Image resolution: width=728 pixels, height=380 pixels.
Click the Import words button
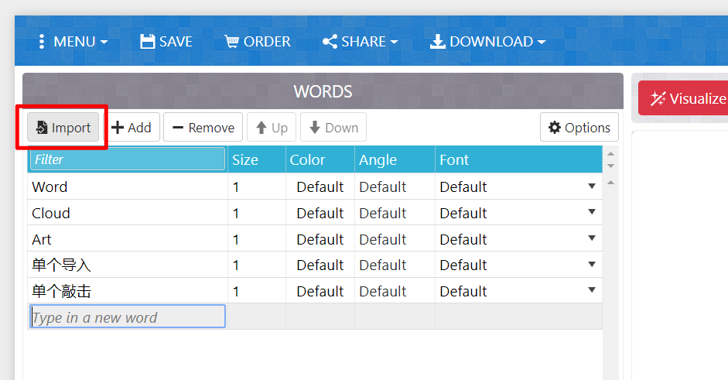63,127
